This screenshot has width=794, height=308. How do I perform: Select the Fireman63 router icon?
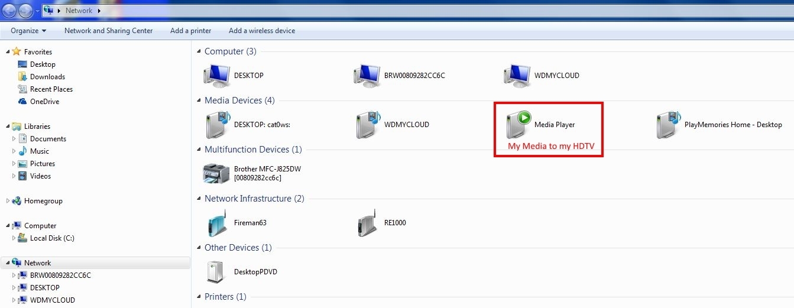[217, 223]
